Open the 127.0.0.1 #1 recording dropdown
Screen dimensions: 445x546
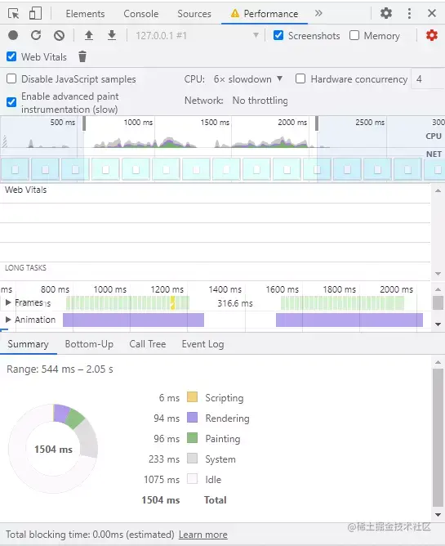point(197,35)
